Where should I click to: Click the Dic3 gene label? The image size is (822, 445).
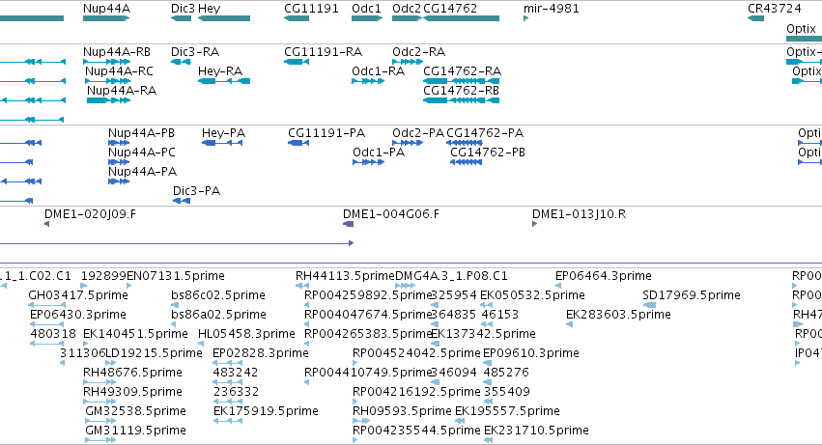[x=183, y=9]
